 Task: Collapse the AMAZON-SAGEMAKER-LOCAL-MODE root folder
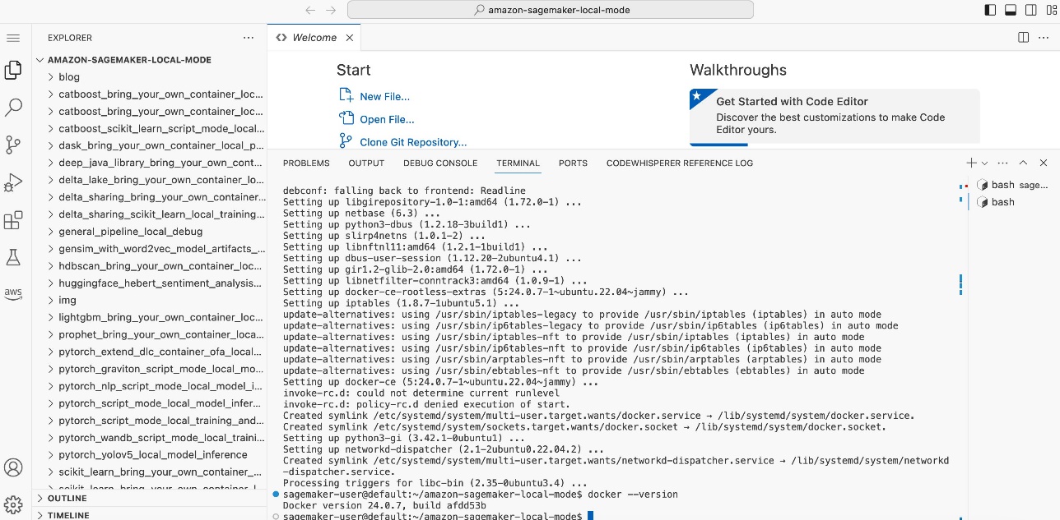point(150,60)
